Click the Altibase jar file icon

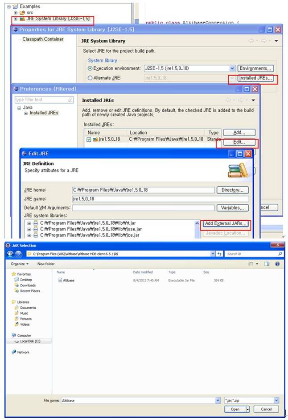60,281
